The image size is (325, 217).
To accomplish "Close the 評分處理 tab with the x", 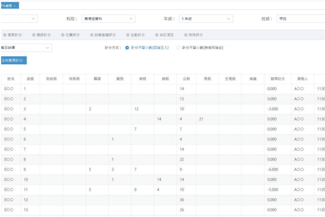I will pyautogui.click(x=15, y=6).
